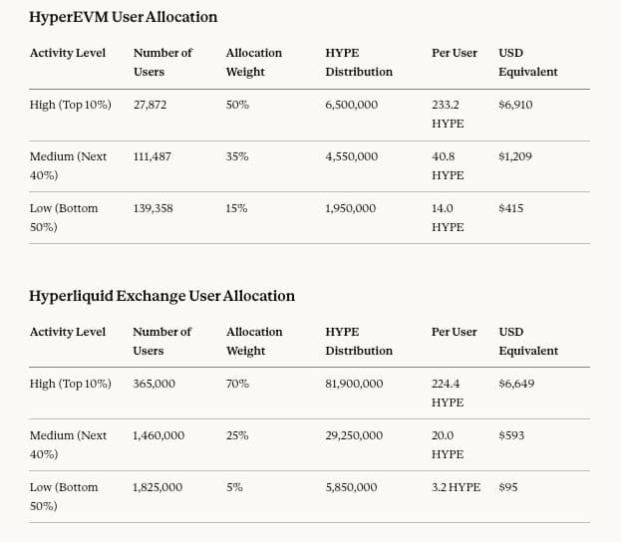Click the $95 USD equivalent cell
This screenshot has height=542, width=621.
coord(508,487)
